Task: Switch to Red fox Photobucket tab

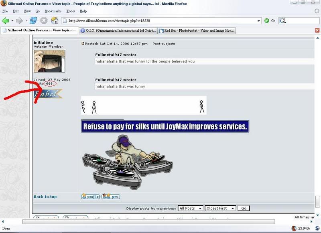Action: (197, 30)
